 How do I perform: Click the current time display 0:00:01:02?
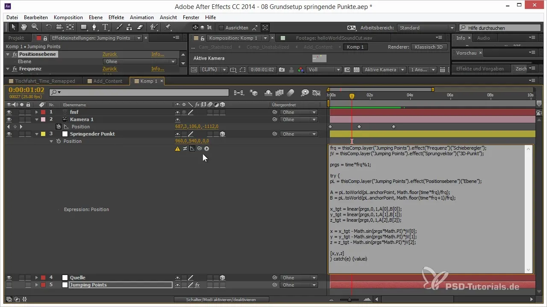[26, 90]
